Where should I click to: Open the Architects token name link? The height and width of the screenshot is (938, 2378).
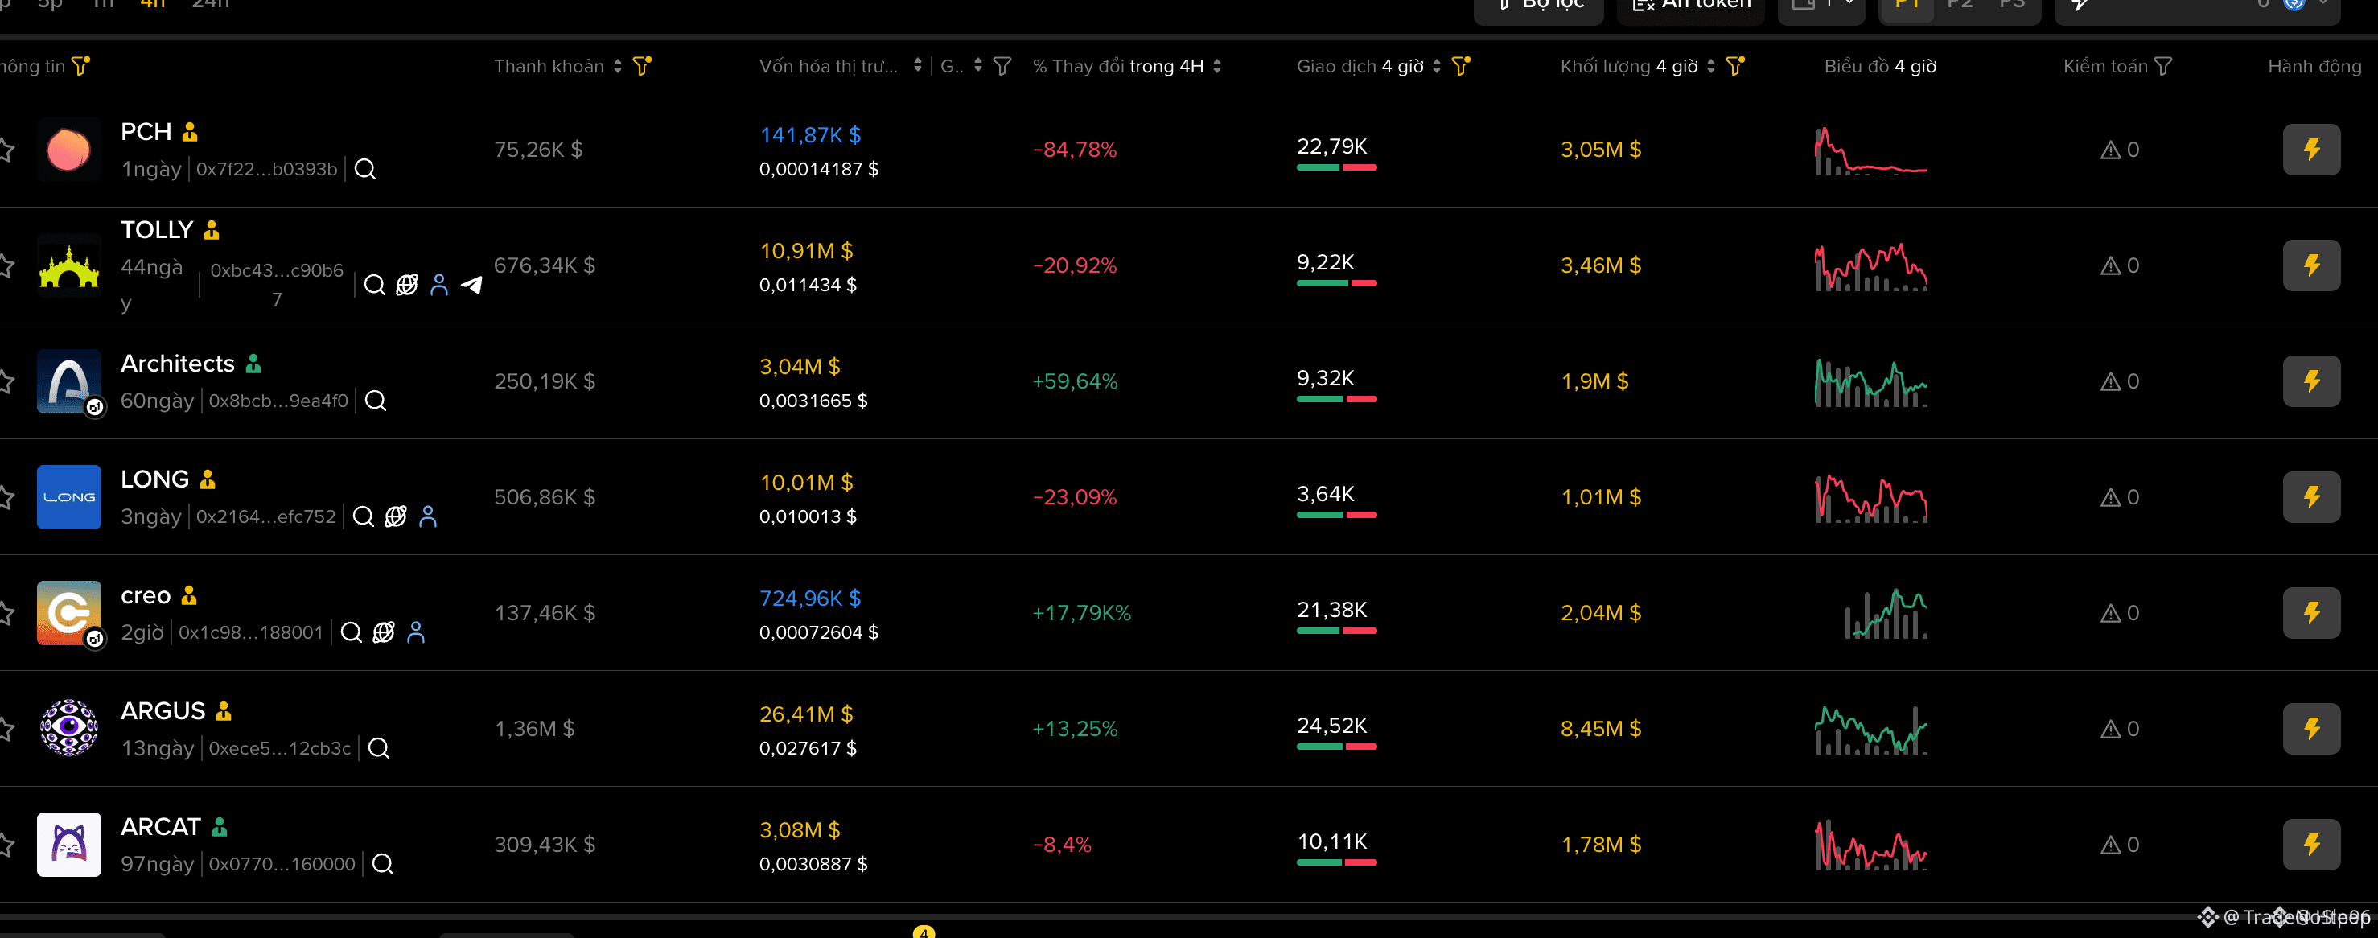(178, 364)
